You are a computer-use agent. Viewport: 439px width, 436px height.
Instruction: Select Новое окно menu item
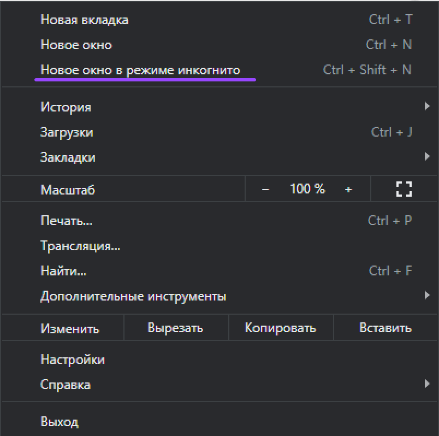click(220, 45)
